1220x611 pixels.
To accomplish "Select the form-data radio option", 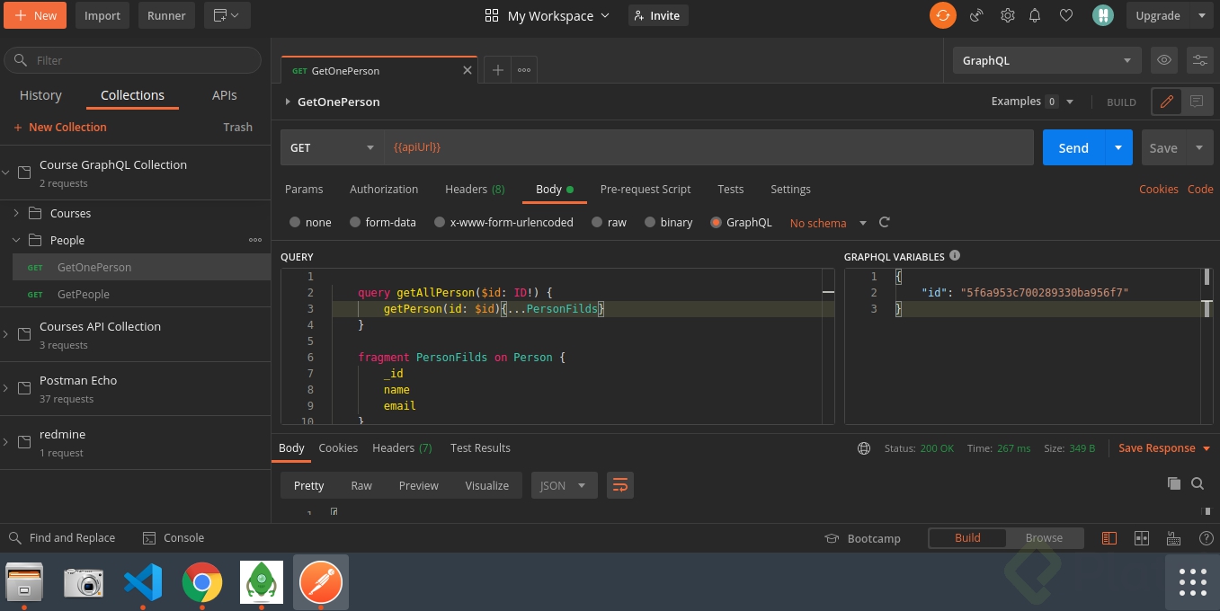I will coord(355,222).
